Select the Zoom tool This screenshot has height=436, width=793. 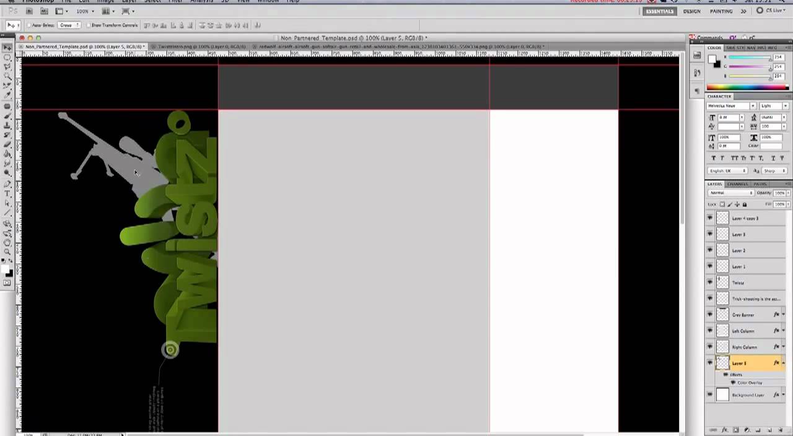pos(8,251)
